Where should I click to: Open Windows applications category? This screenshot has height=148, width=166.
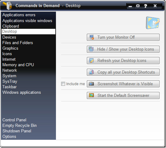click(22, 93)
